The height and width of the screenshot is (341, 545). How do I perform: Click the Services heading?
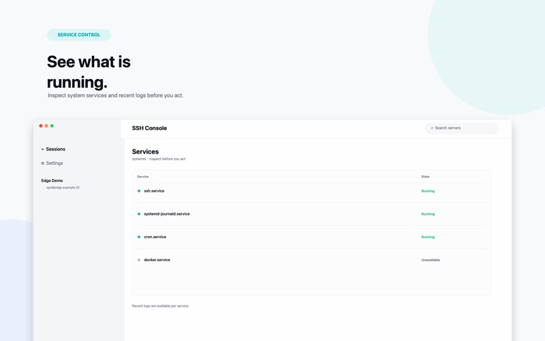(x=145, y=151)
